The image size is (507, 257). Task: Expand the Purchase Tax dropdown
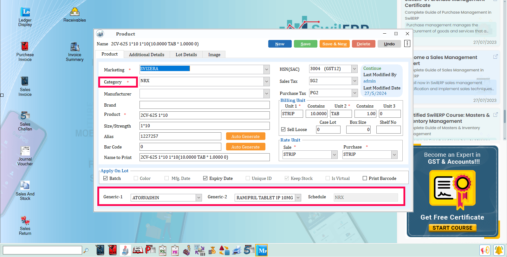click(x=355, y=93)
